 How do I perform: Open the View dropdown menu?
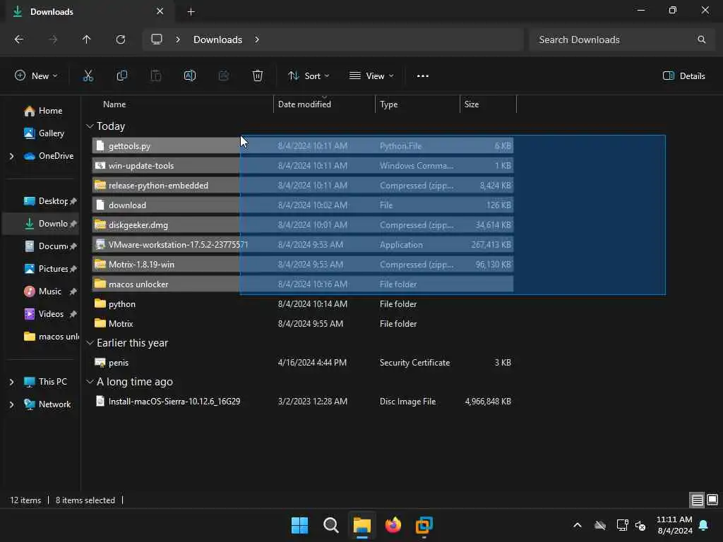point(371,76)
